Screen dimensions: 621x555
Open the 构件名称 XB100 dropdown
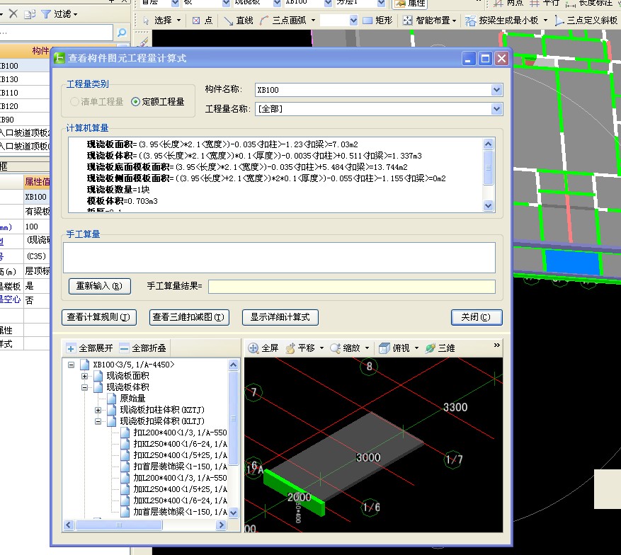tap(496, 90)
